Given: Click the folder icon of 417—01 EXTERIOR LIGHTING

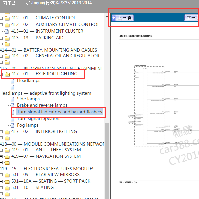Looking at the screenshot, I should [7, 74].
